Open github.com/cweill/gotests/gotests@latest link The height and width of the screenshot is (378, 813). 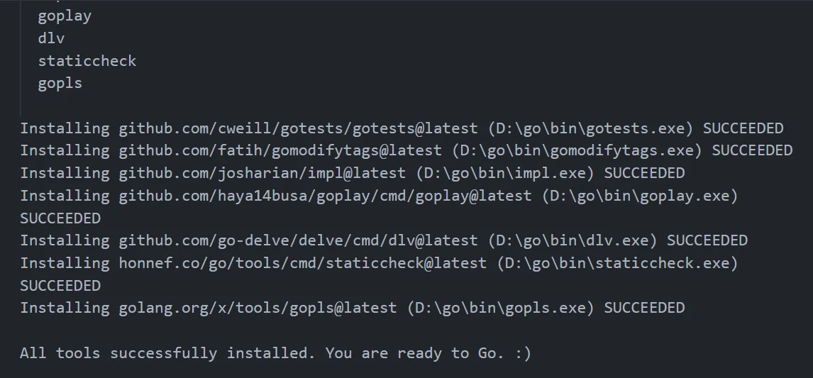pos(298,128)
